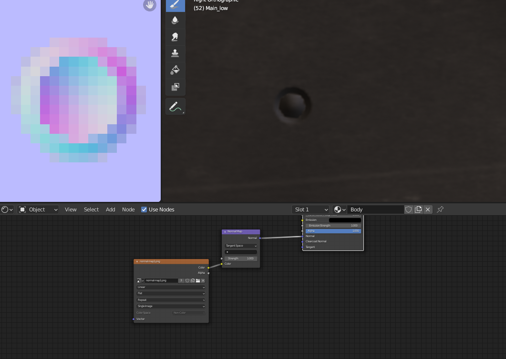This screenshot has width=506, height=359.
Task: Select the Mask tool
Action: coord(175,87)
